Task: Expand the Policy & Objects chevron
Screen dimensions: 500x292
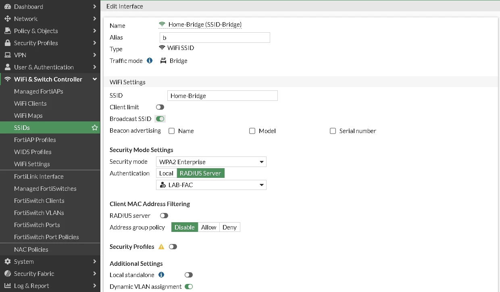Action: click(x=94, y=31)
